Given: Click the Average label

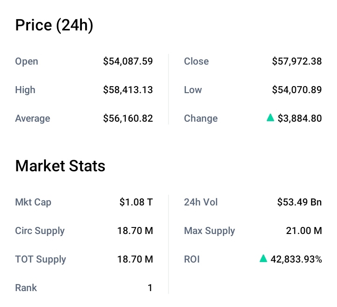Looking at the screenshot, I should 33,118.
